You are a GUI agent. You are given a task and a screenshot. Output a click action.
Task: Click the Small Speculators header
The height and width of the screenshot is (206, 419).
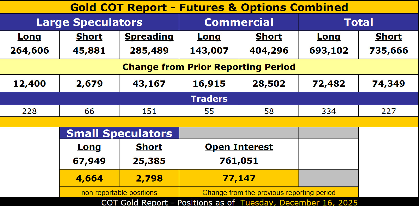click(x=119, y=133)
